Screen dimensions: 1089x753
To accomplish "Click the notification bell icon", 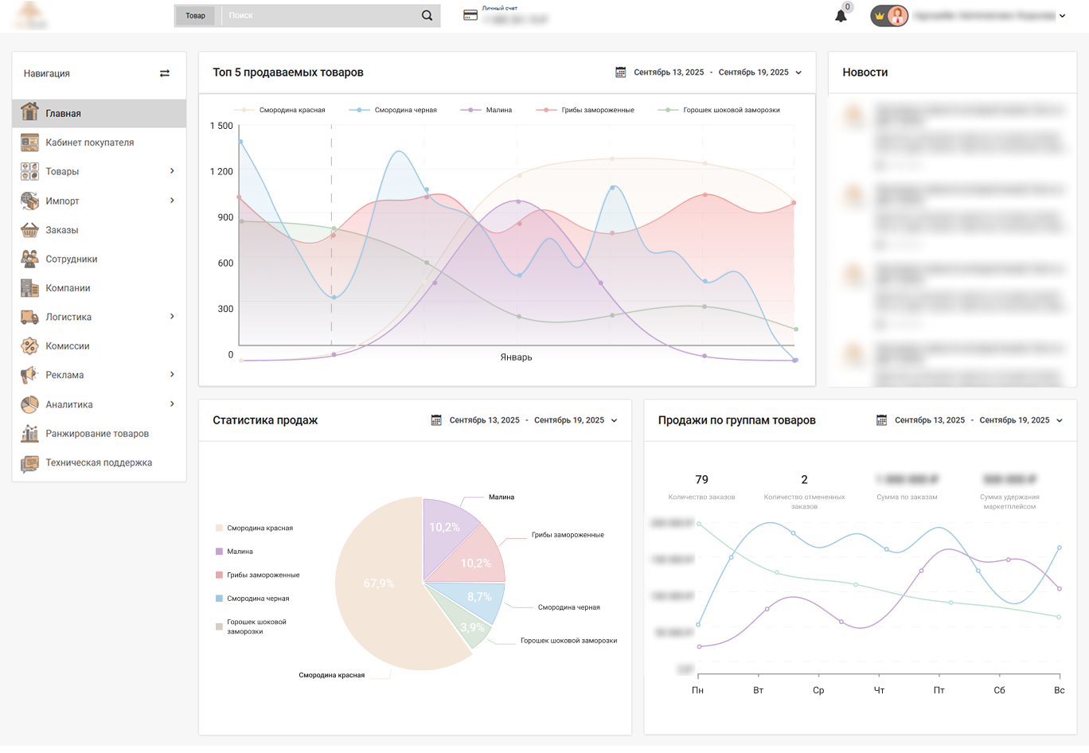I will click(841, 16).
